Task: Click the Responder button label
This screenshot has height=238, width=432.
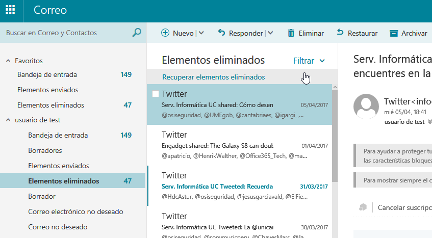Action: click(x=246, y=33)
